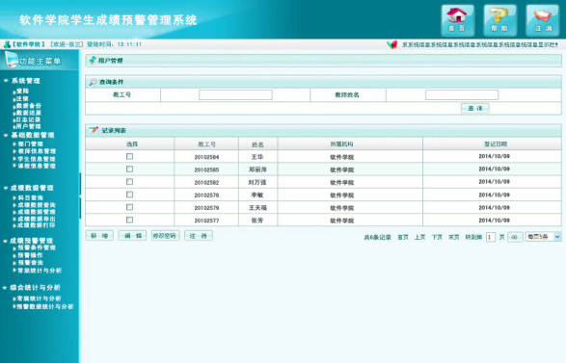Open 成绩数据查询 in sidebar
Viewport: 566px width, 363px height.
(x=37, y=205)
